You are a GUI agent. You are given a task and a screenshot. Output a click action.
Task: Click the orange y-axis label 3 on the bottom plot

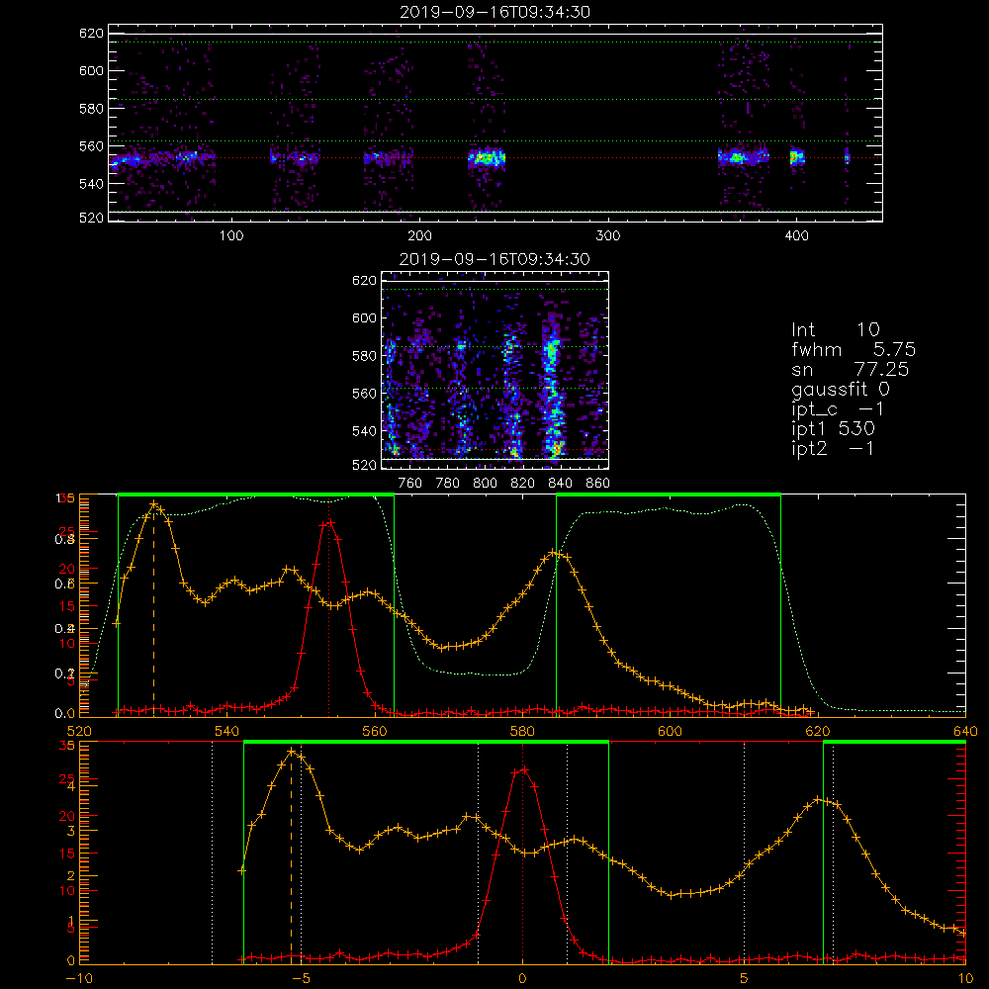point(70,831)
